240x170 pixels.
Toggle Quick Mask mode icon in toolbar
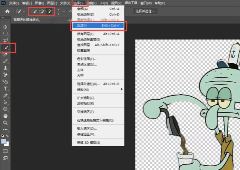(5, 151)
